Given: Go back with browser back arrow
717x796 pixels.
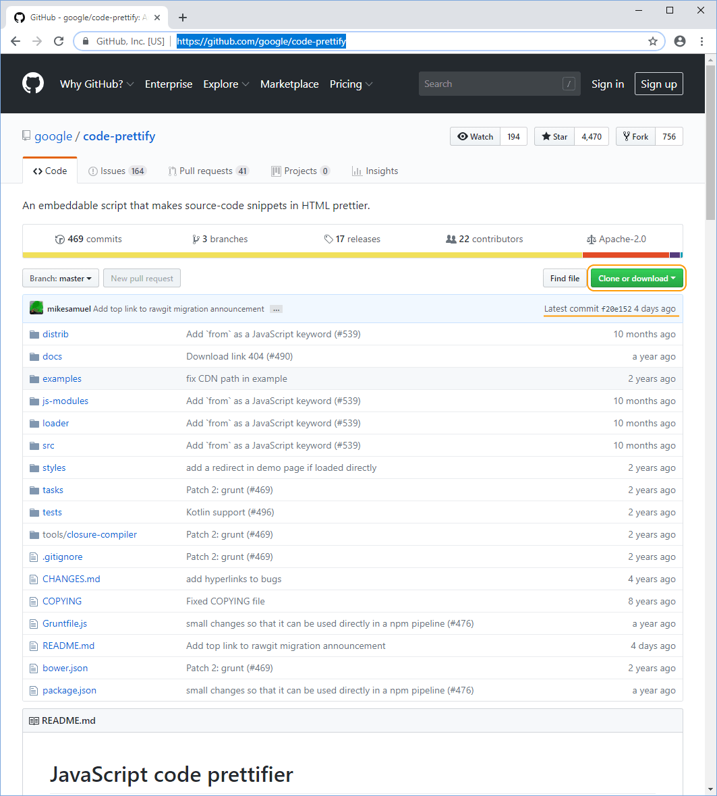Looking at the screenshot, I should tap(16, 41).
